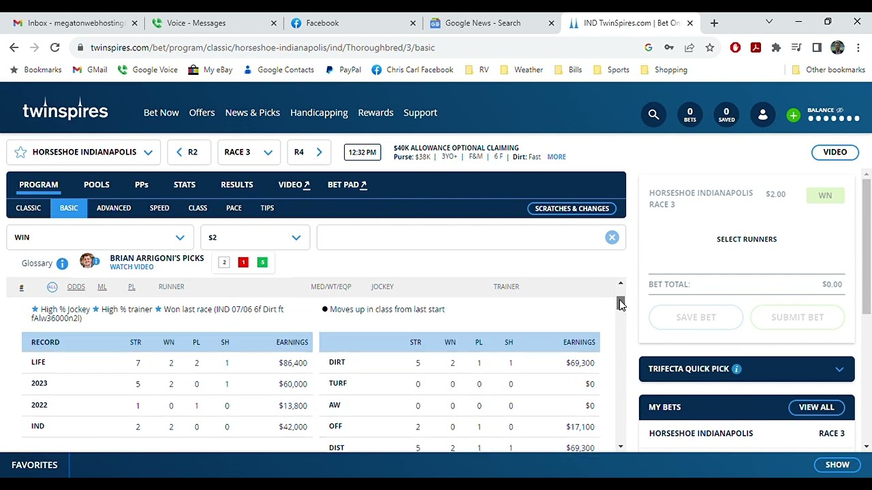
Task: Click the TwinSpires logo
Action: (65, 110)
